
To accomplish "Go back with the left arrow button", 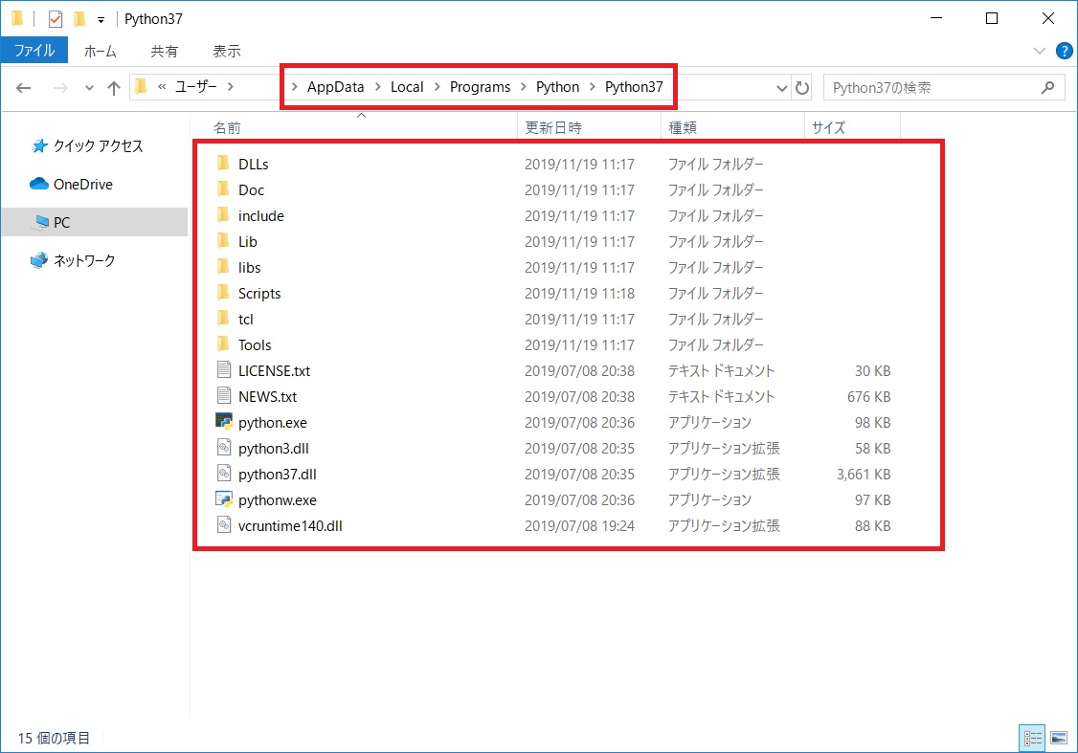I will [x=23, y=87].
